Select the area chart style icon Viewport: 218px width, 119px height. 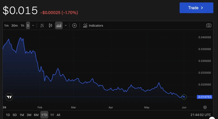(59, 25)
